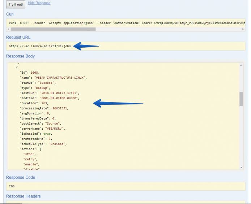Image resolution: width=251 pixels, height=204 pixels.
Task: Click the "stop" action entry
Action: [29, 154]
